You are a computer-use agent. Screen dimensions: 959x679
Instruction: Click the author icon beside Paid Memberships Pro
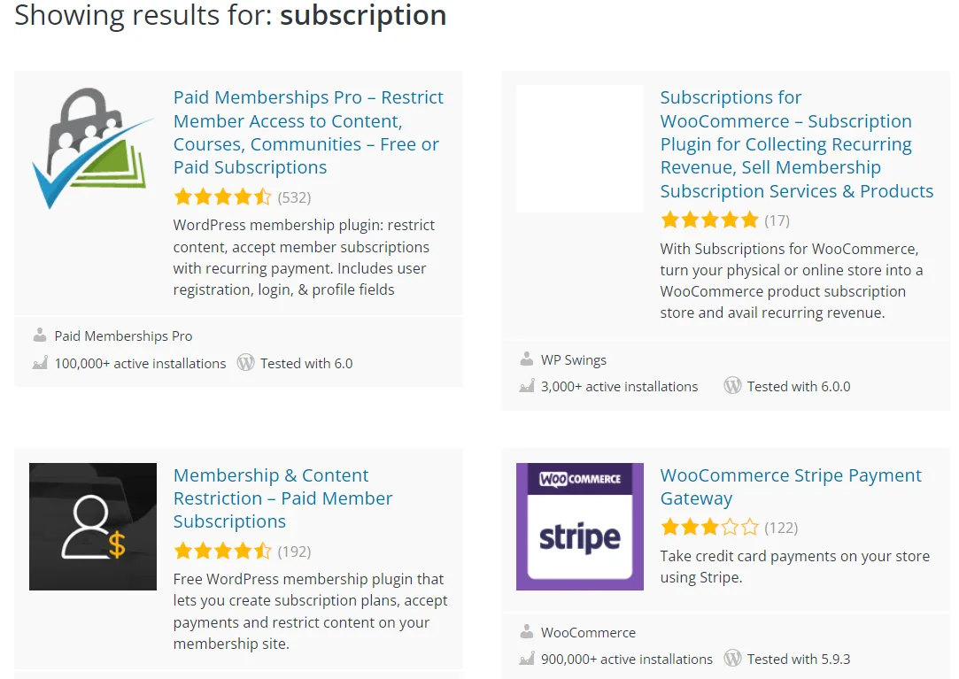click(x=40, y=336)
